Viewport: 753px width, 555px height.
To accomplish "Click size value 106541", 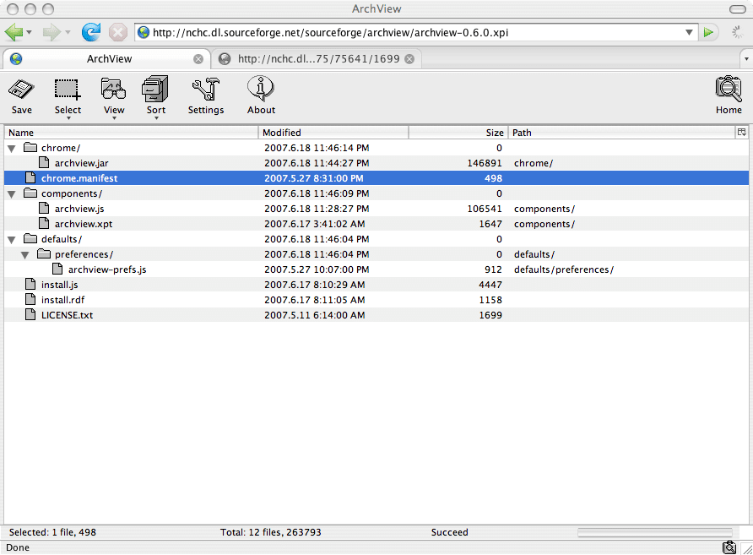I will coord(485,209).
